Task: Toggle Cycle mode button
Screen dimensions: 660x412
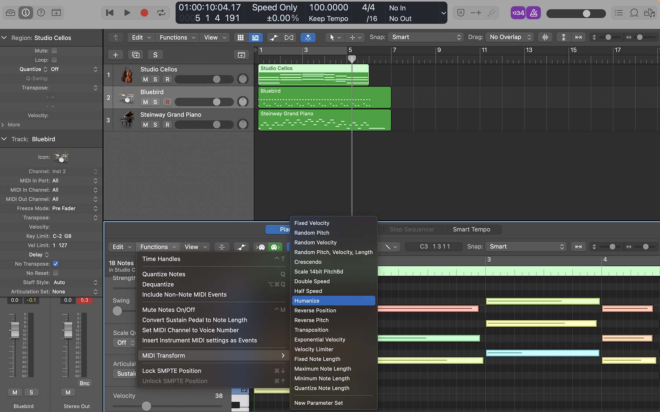Action: [161, 13]
